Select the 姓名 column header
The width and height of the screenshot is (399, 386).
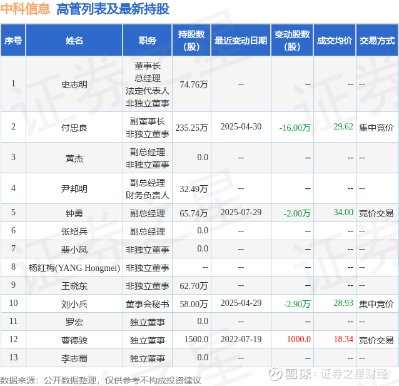[x=74, y=40]
